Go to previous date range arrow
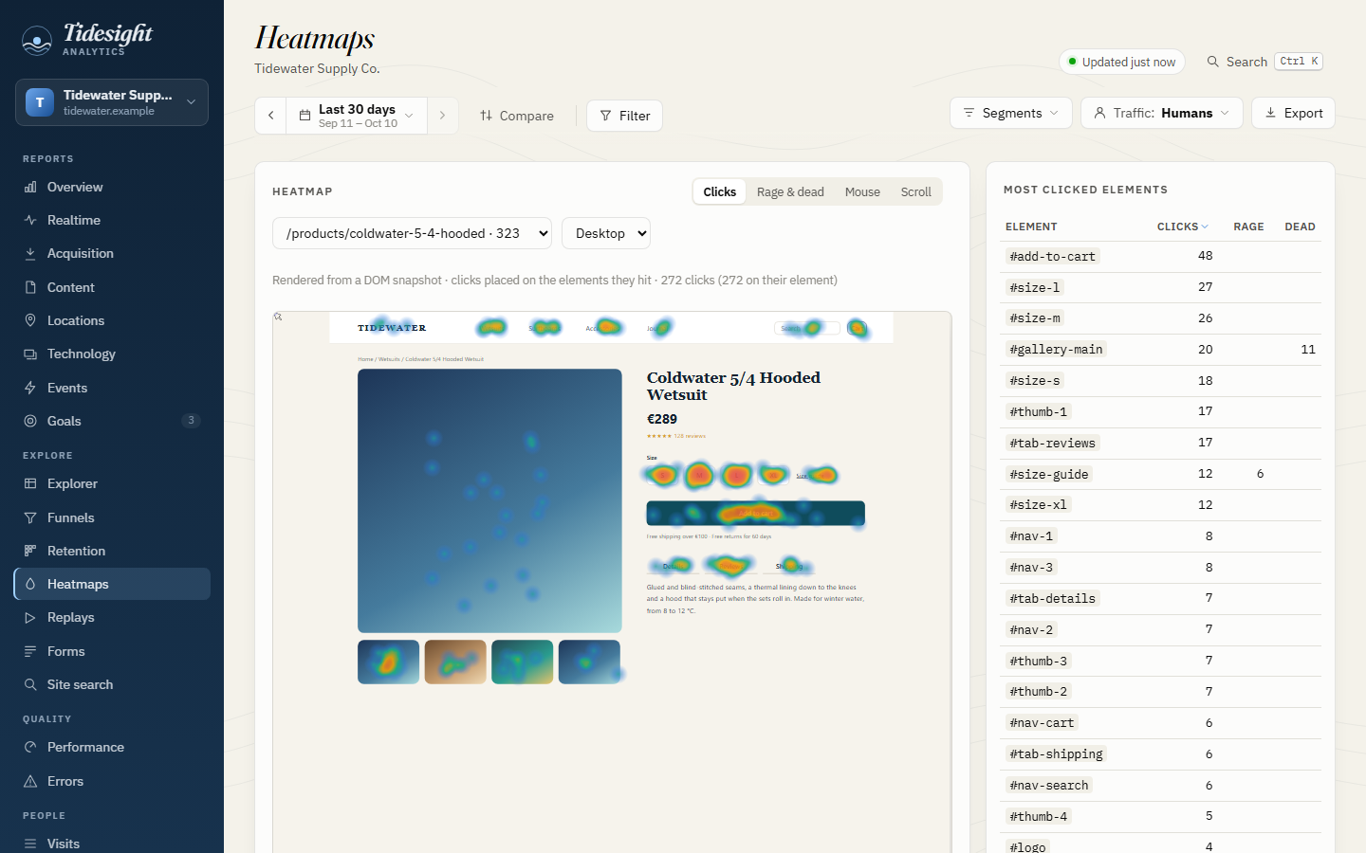The width and height of the screenshot is (1366, 853). click(x=270, y=116)
